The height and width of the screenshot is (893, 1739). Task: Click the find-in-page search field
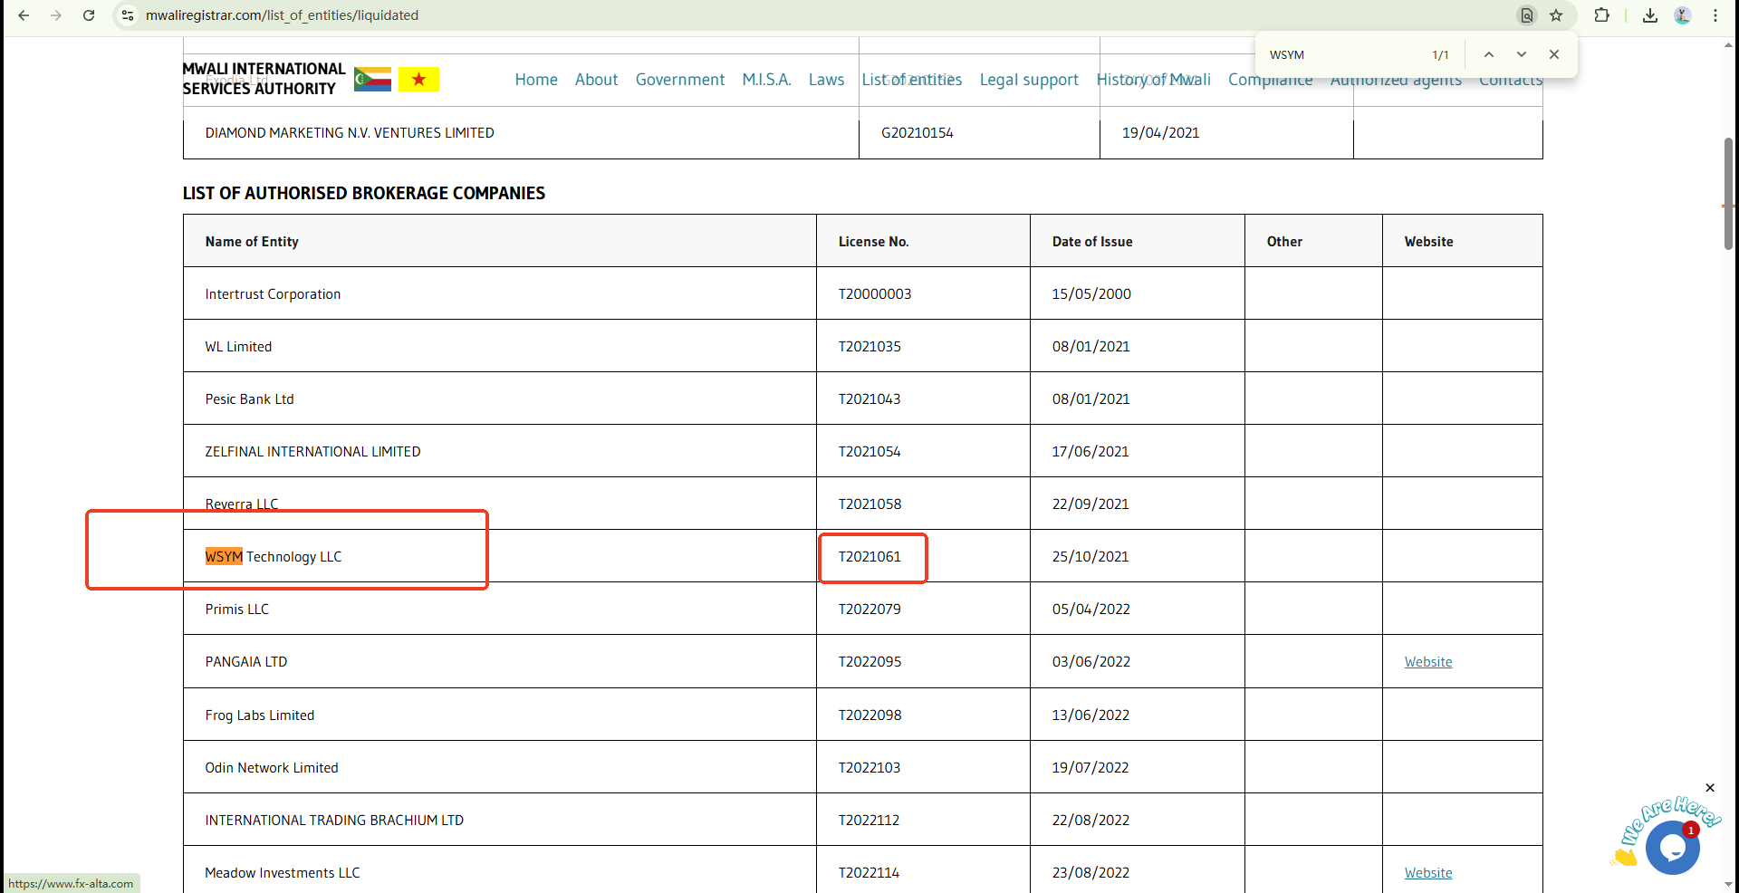coord(1340,54)
